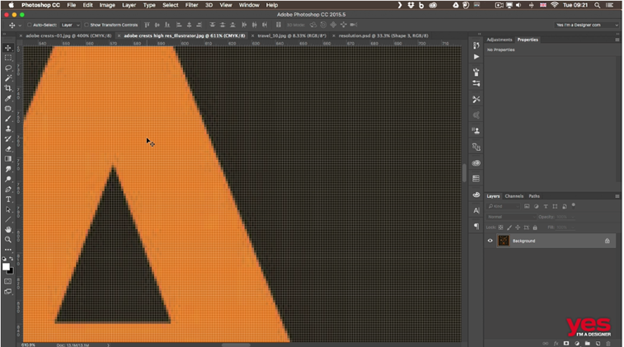Viewport: 624px width, 347px height.
Task: Select the Path Selection tool
Action: tap(8, 209)
